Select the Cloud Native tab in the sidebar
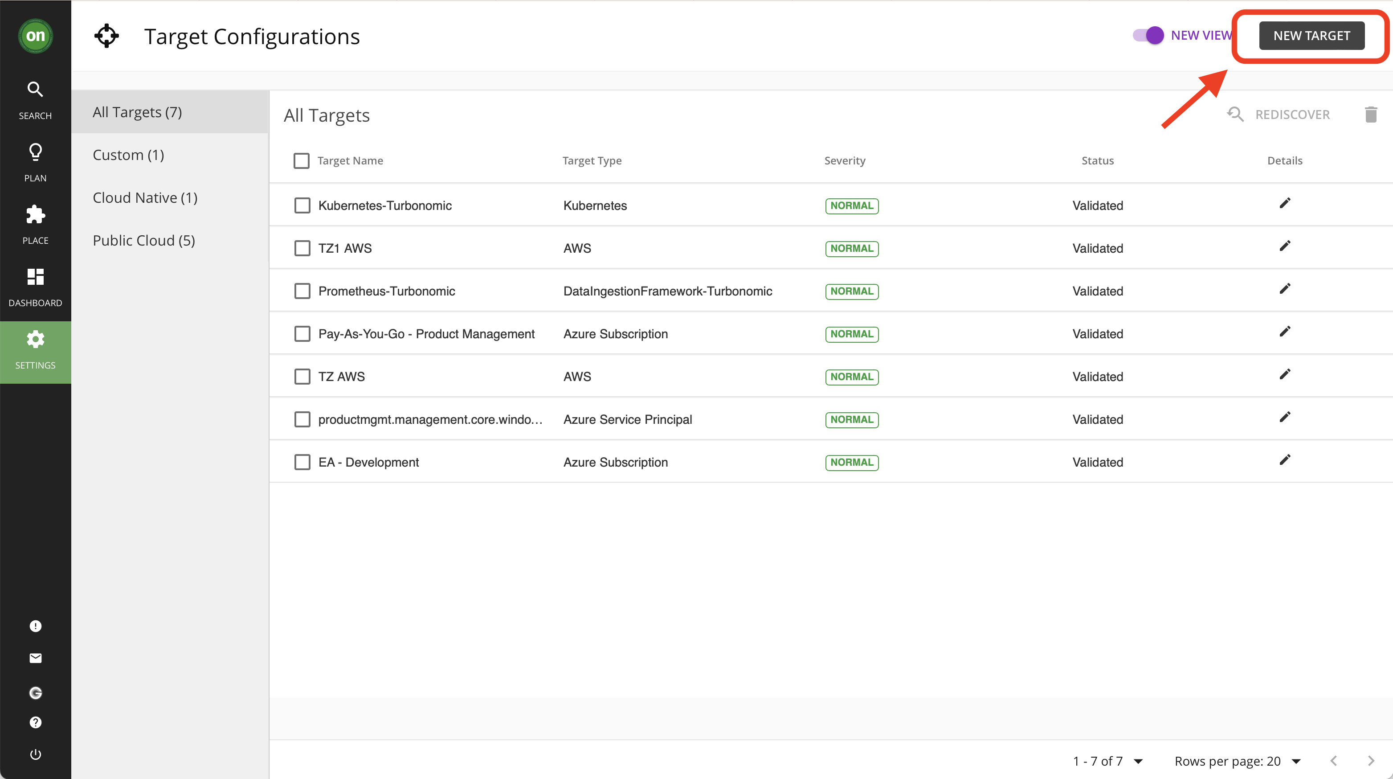 [144, 197]
